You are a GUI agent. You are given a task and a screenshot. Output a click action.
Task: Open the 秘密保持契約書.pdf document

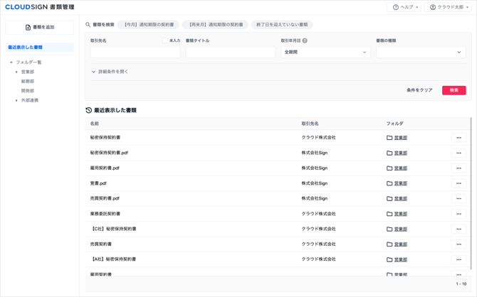pos(109,153)
